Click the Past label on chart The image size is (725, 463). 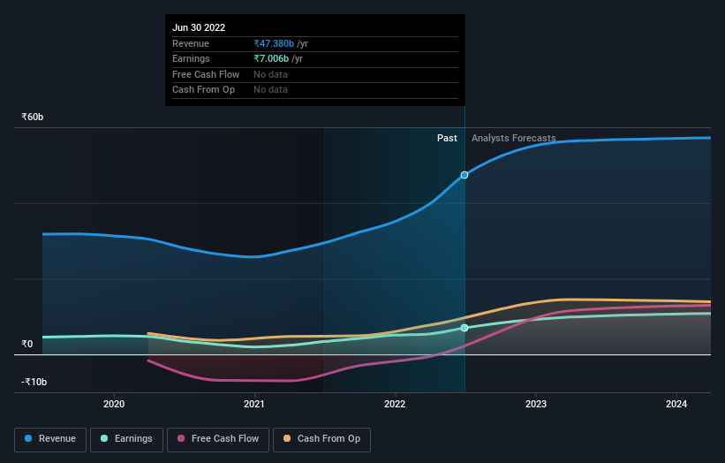(x=447, y=139)
